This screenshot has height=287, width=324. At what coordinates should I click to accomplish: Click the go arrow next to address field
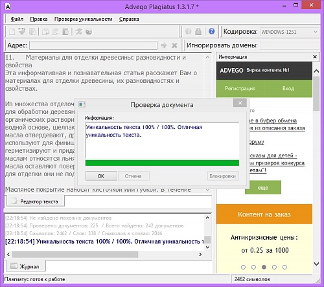click(x=164, y=45)
